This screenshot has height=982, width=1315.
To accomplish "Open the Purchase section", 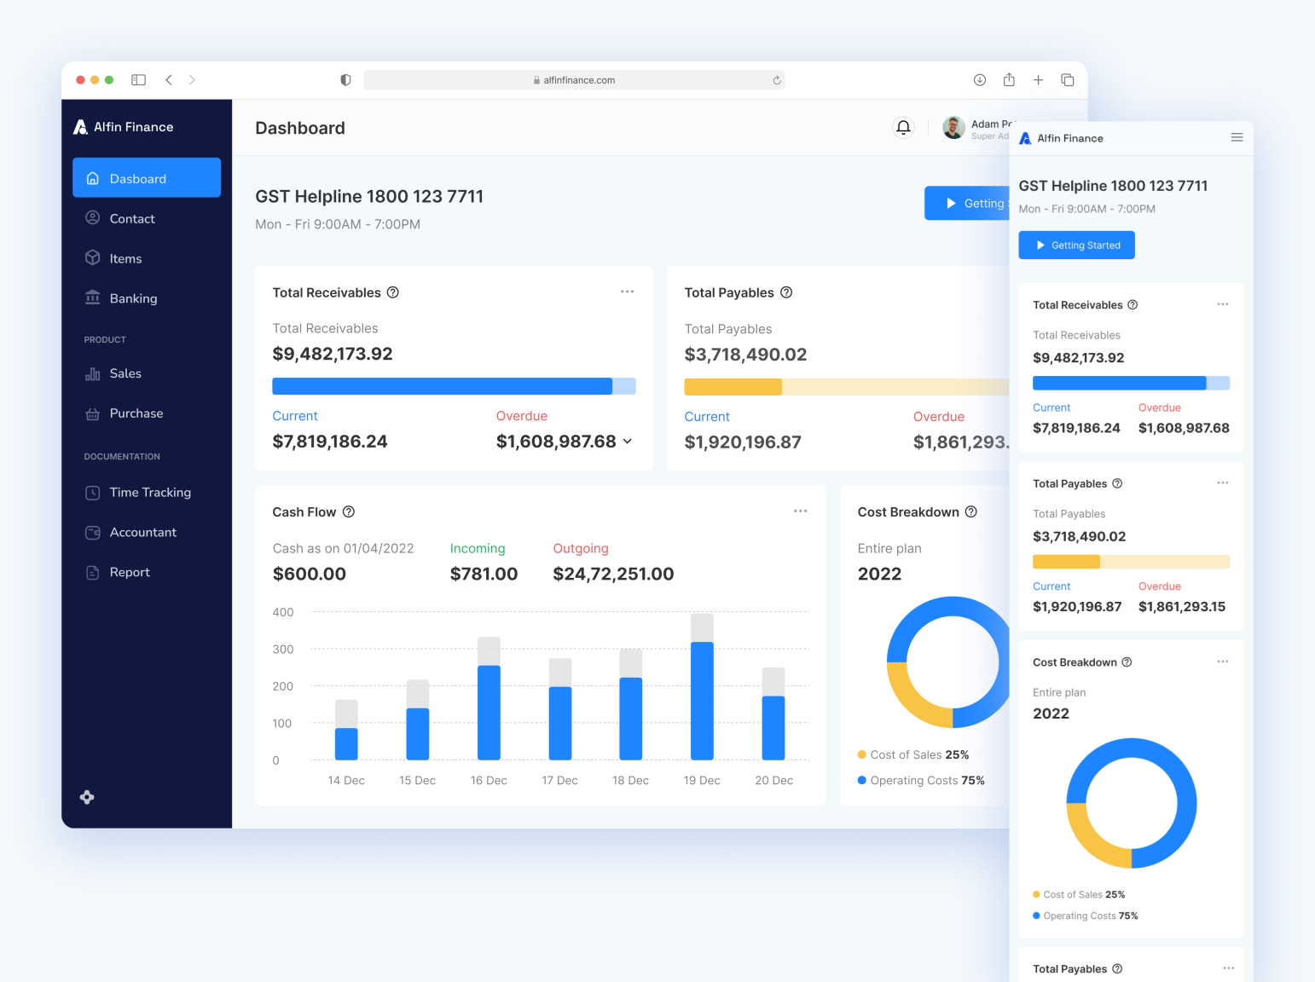I will [x=136, y=413].
